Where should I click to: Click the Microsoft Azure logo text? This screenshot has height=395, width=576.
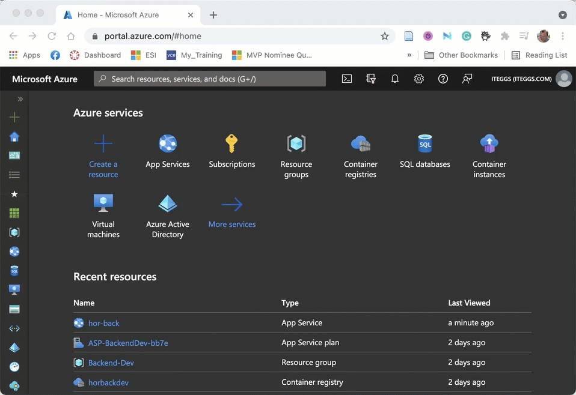44,79
